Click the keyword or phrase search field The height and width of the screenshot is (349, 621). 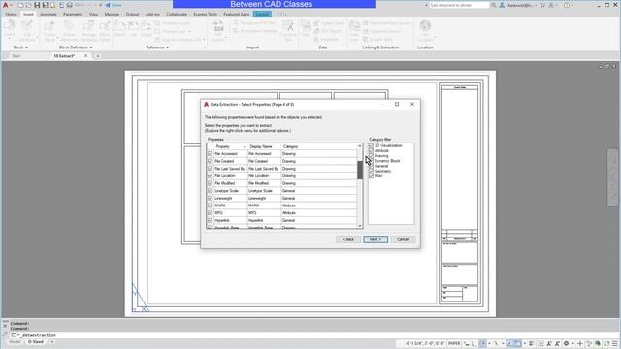pyautogui.click(x=459, y=5)
